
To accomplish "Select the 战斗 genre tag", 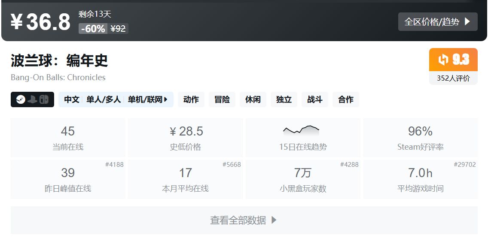I will click(314, 99).
